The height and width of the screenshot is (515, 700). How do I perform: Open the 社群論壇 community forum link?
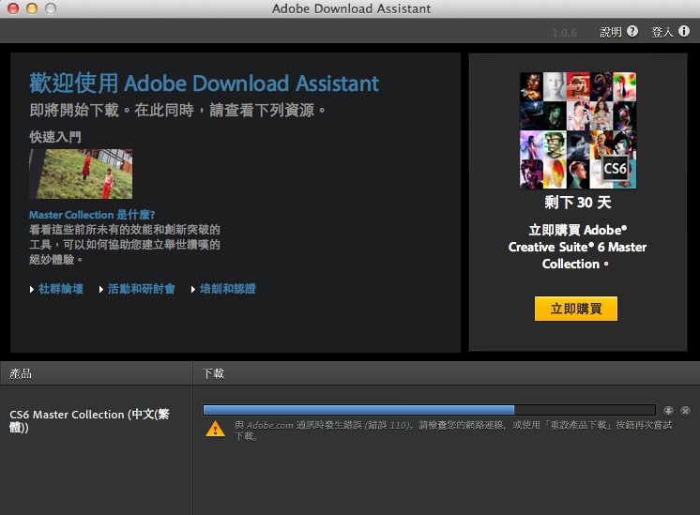click(61, 289)
